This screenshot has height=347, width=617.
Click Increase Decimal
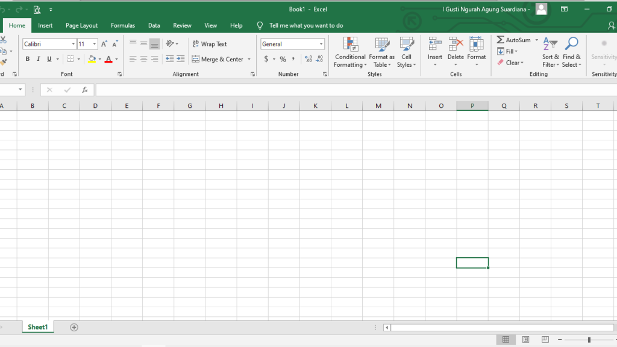[308, 58]
